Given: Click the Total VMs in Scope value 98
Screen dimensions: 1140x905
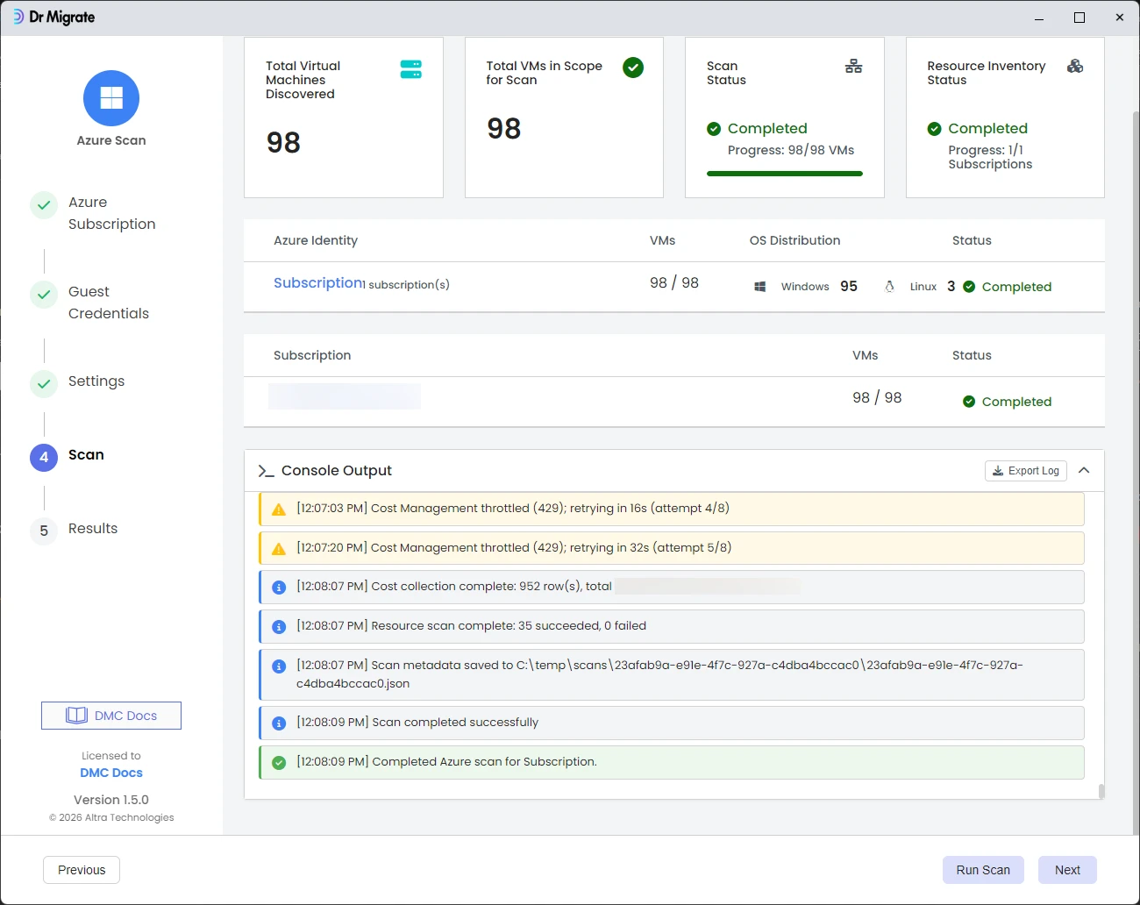Looking at the screenshot, I should [504, 129].
